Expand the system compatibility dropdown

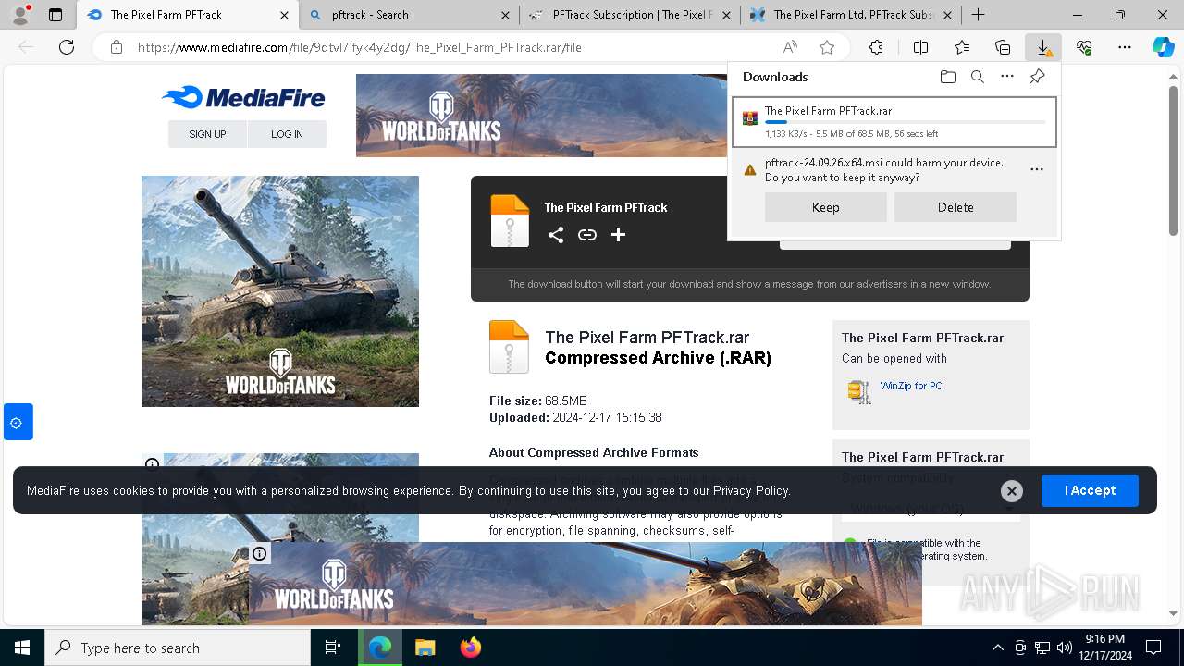click(931, 509)
